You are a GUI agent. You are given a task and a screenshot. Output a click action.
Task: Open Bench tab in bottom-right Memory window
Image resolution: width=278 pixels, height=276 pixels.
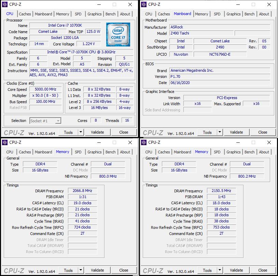249,152
